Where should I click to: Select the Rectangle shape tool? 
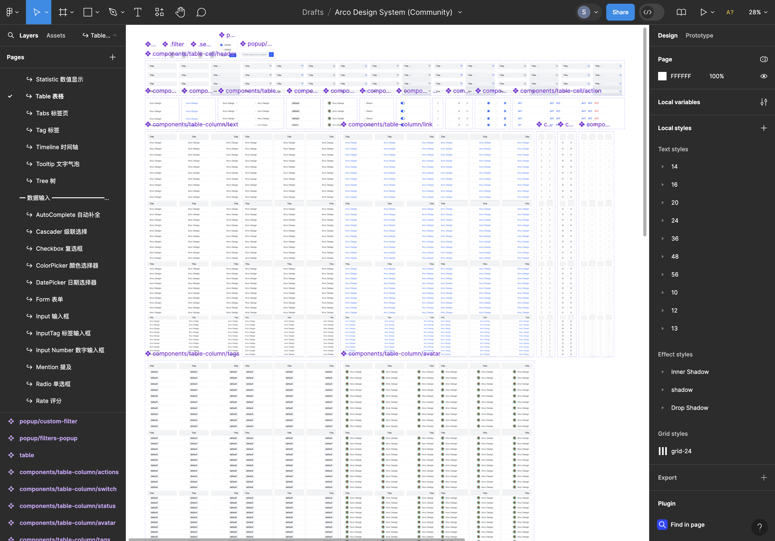click(88, 12)
